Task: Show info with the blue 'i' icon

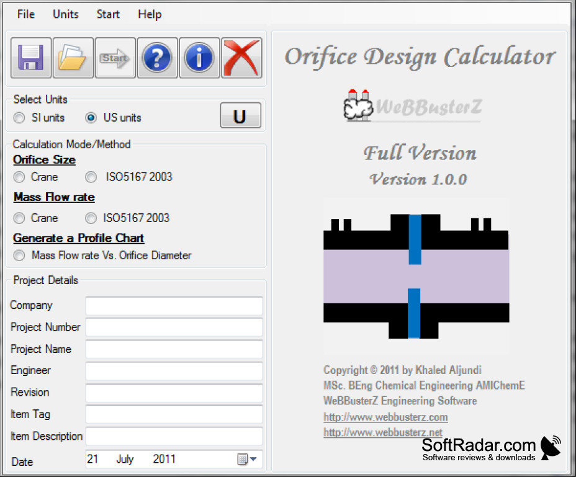Action: click(199, 58)
